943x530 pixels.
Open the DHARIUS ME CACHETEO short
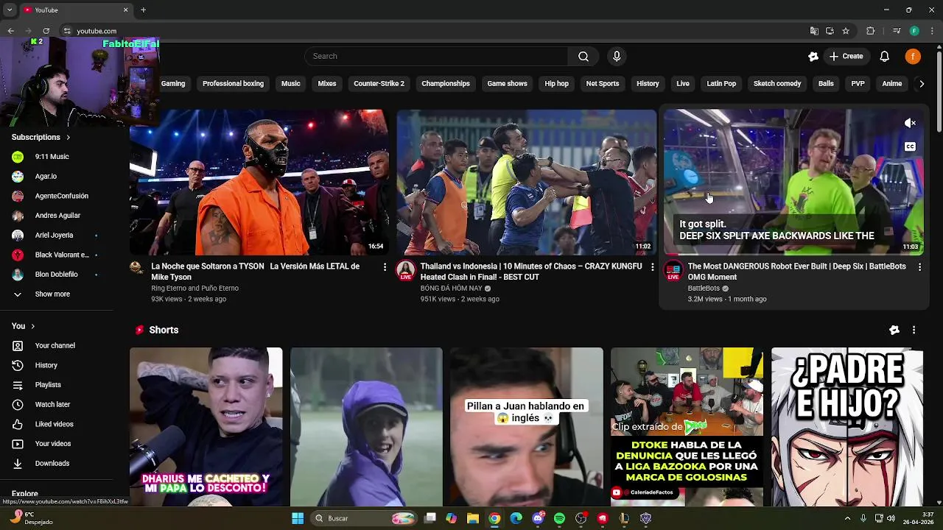pos(206,427)
